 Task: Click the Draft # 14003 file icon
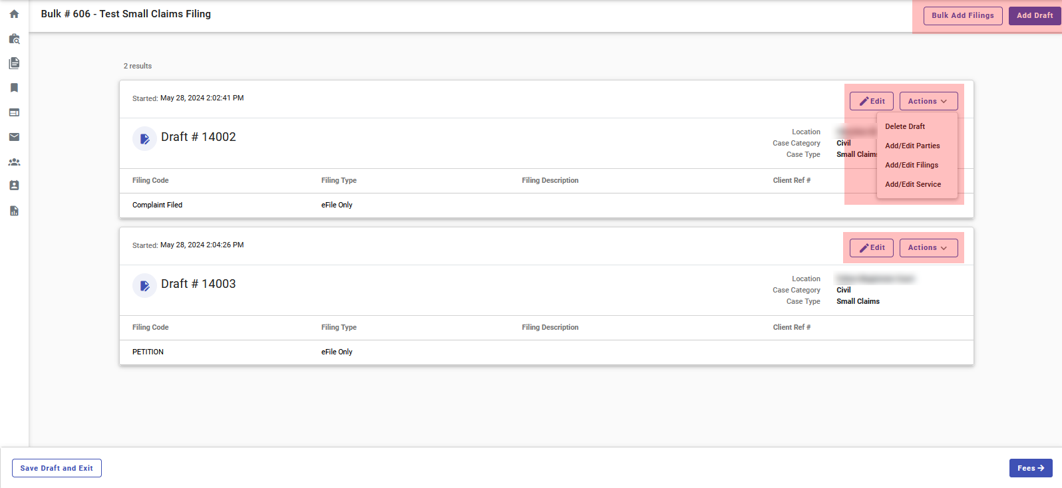click(x=144, y=286)
